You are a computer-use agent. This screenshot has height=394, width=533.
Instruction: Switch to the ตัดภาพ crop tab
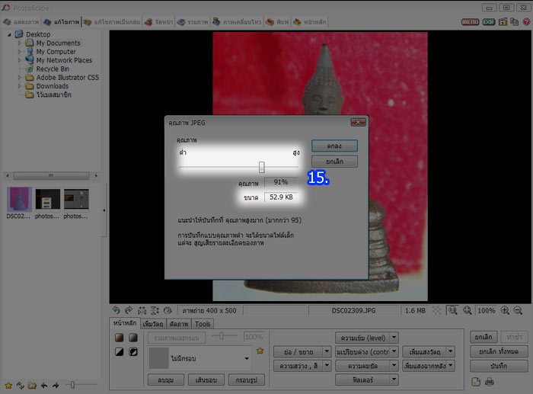(179, 324)
